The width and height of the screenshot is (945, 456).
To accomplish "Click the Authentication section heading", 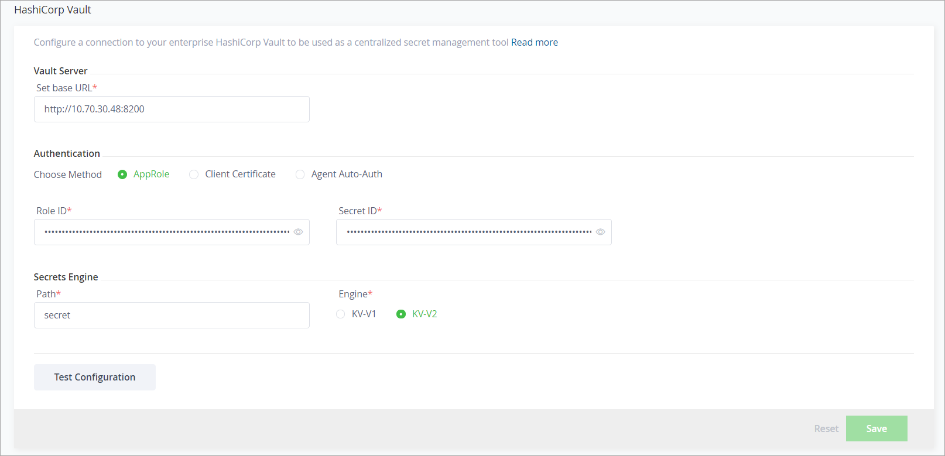I will (x=67, y=153).
